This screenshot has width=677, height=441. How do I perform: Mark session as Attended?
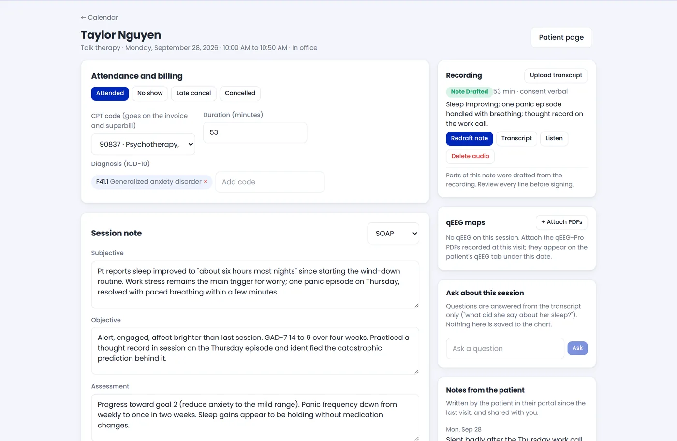click(x=110, y=93)
